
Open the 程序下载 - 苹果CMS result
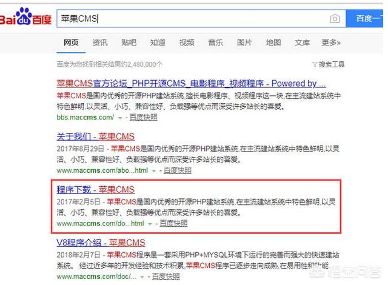(95, 190)
